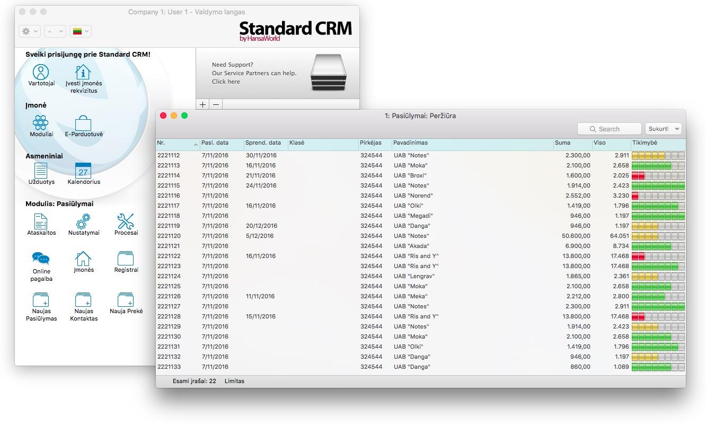Open the Nustatymai settings gears icon
706x426 pixels.
click(83, 221)
